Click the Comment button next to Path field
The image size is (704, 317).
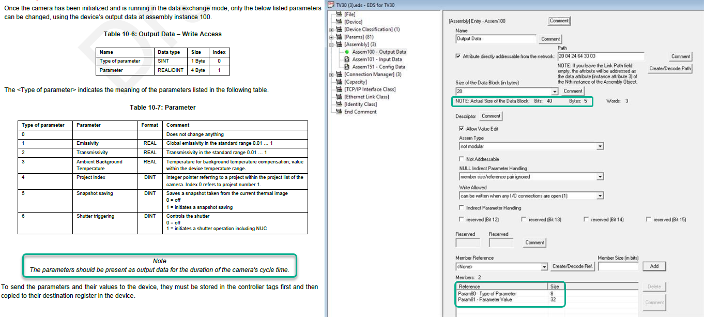pyautogui.click(x=681, y=56)
